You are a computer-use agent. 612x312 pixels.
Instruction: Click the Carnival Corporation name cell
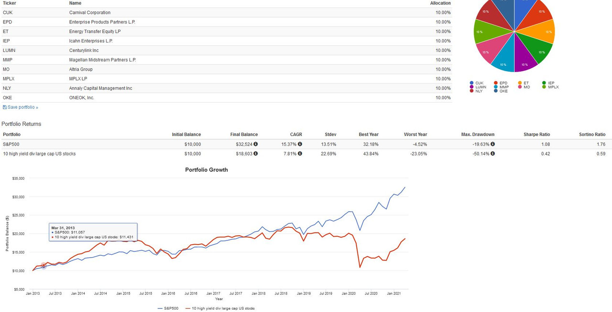click(x=90, y=12)
